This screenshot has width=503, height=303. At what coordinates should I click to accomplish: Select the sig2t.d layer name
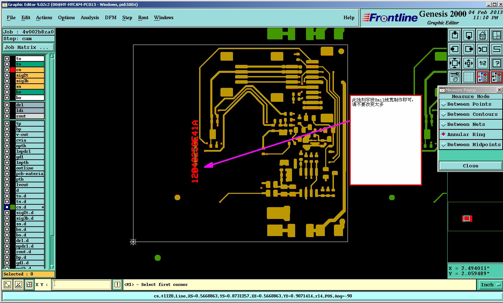pyautogui.click(x=30, y=213)
